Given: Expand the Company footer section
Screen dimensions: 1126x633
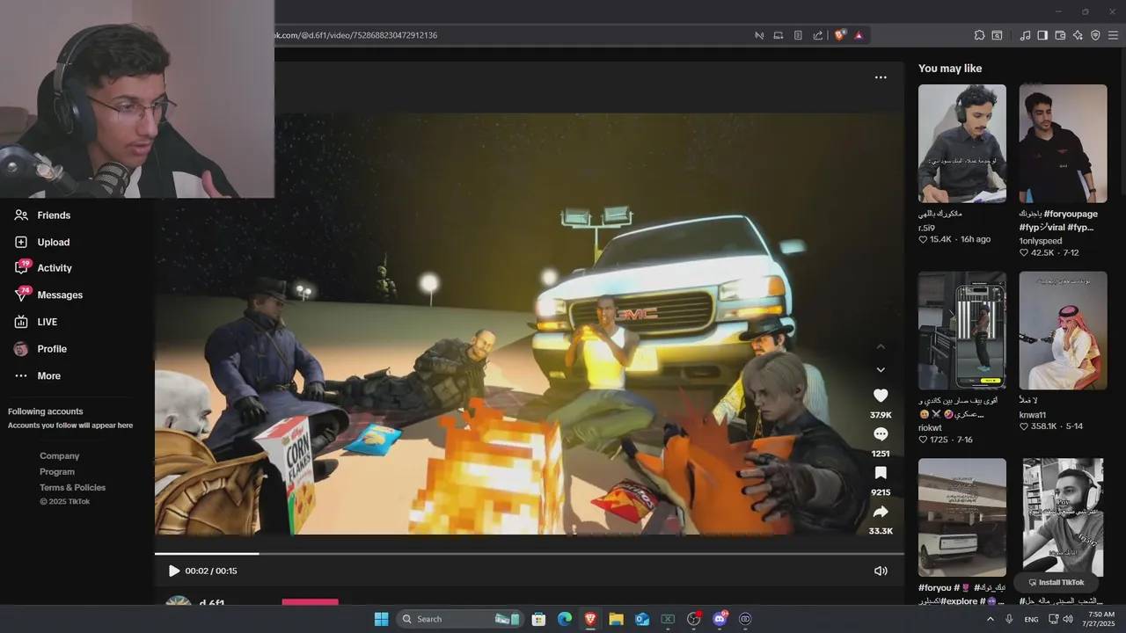Looking at the screenshot, I should [x=59, y=456].
